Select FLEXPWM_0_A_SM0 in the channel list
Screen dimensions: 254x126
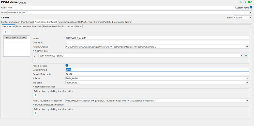[x=16, y=38]
